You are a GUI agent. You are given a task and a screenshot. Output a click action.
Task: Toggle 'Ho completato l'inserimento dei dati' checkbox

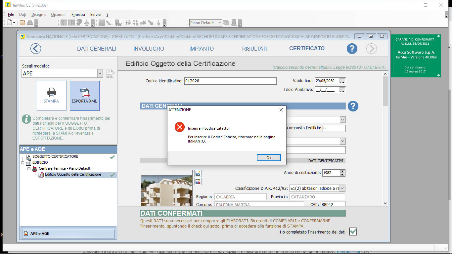[x=353, y=232]
